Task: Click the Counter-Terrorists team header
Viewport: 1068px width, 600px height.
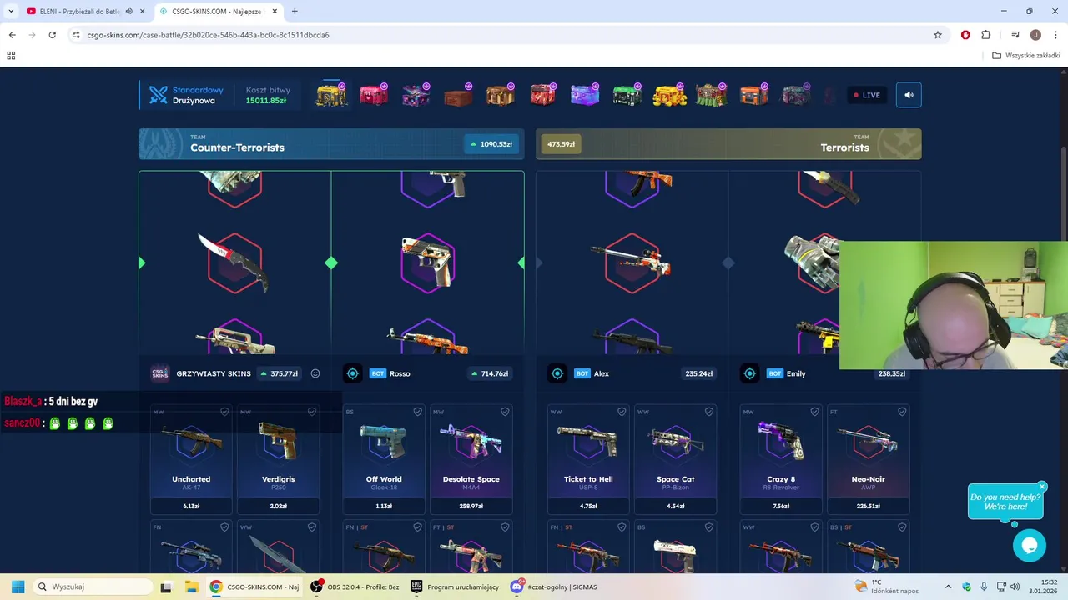Action: 331,143
